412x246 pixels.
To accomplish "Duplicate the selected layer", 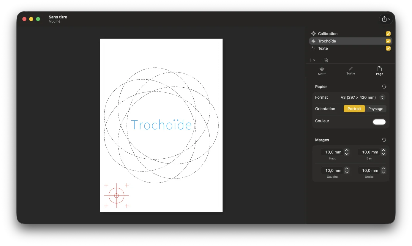I will [x=326, y=60].
